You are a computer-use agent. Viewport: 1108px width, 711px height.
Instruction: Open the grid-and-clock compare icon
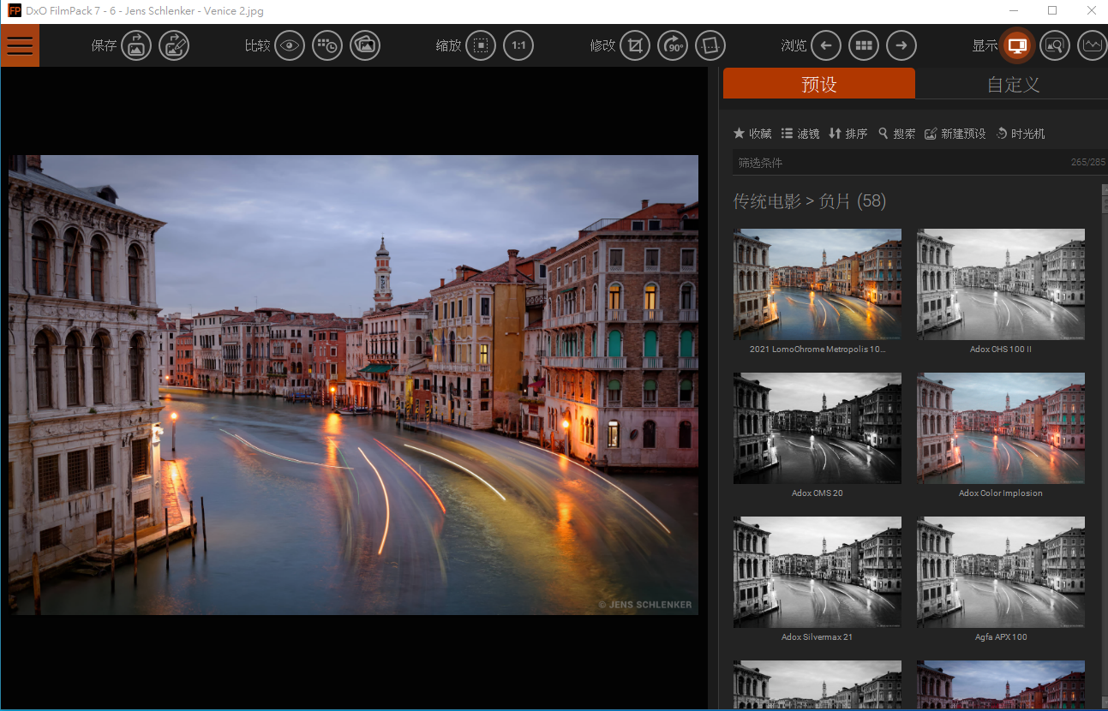point(327,45)
